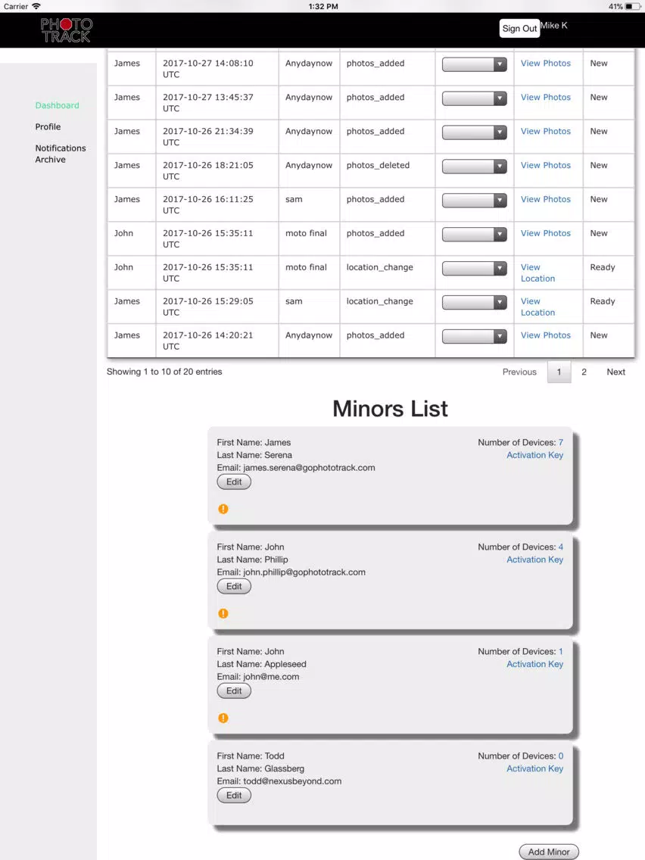Go to the Next page of entries

tap(616, 372)
